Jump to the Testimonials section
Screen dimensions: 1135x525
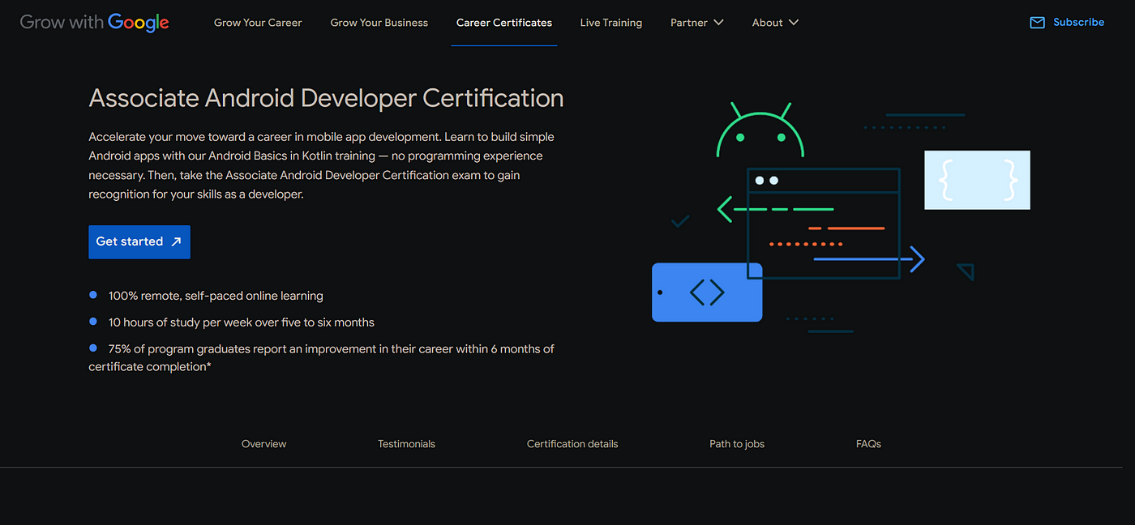406,444
